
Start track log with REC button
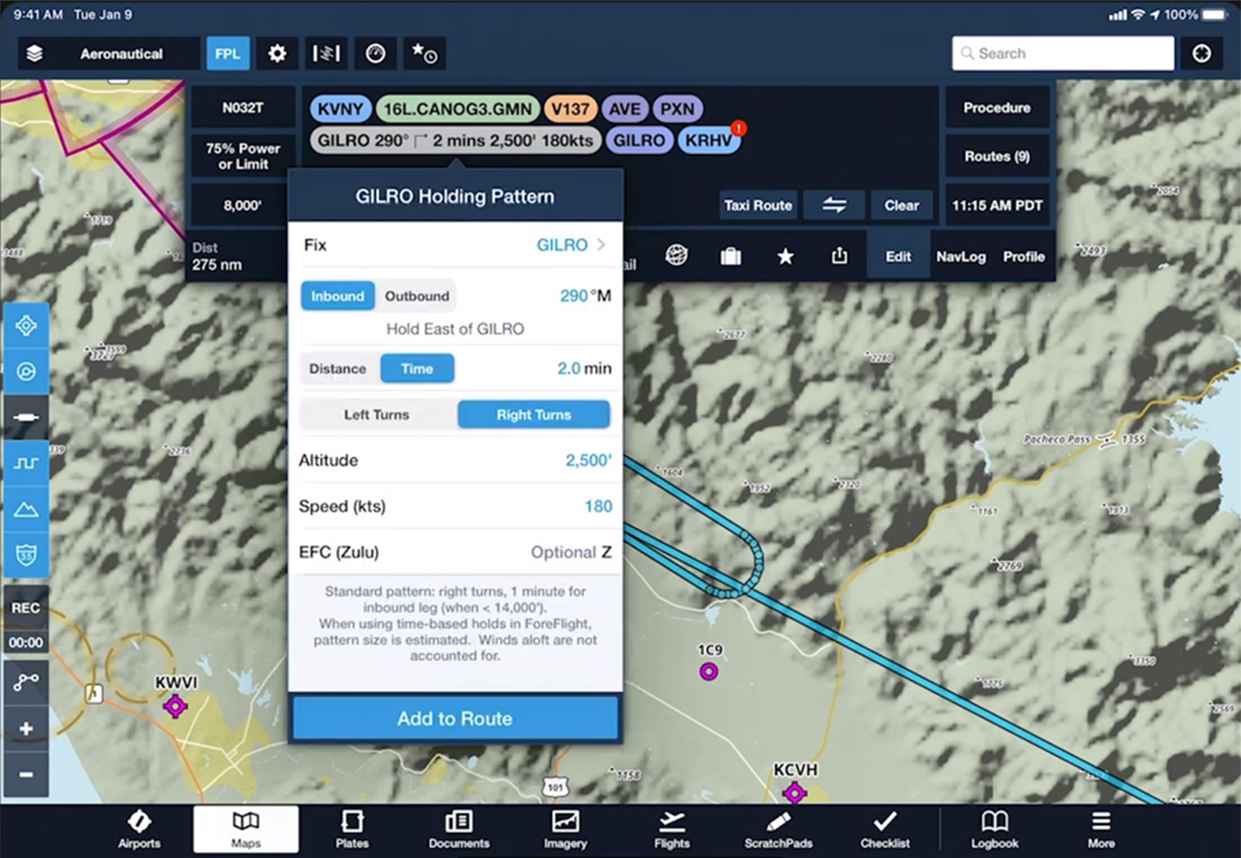tap(26, 608)
